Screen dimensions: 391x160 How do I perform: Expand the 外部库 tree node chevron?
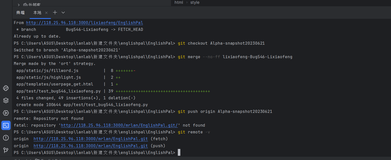(19, 5)
